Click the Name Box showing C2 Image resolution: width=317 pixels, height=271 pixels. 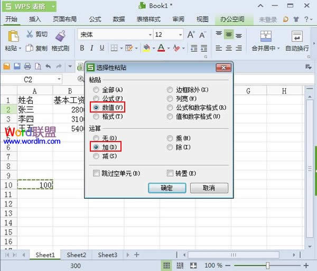pyautogui.click(x=29, y=79)
